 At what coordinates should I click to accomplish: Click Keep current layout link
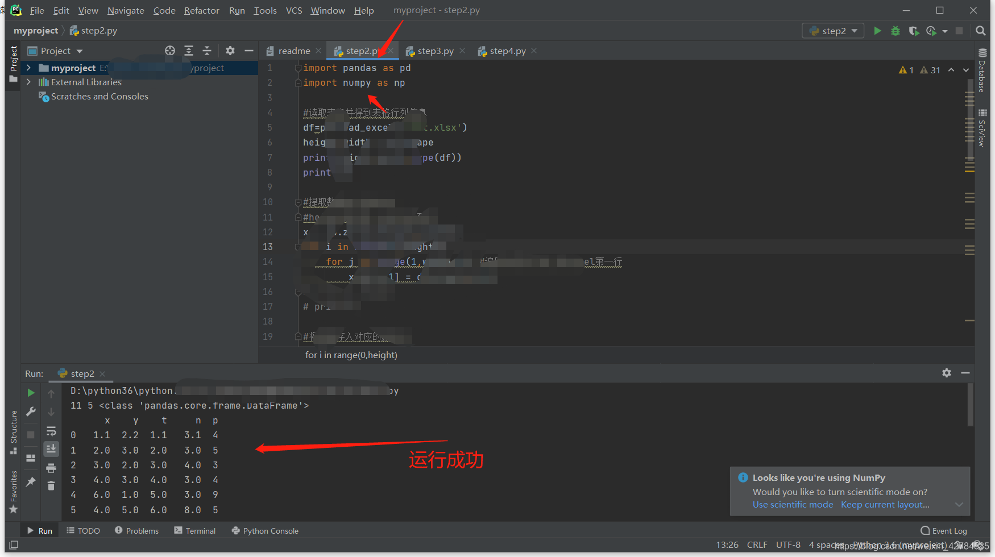click(885, 505)
